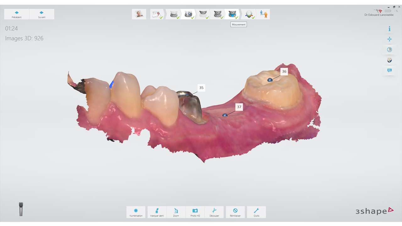Select the Découper scissors tool
This screenshot has width=402, height=226.
click(214, 212)
